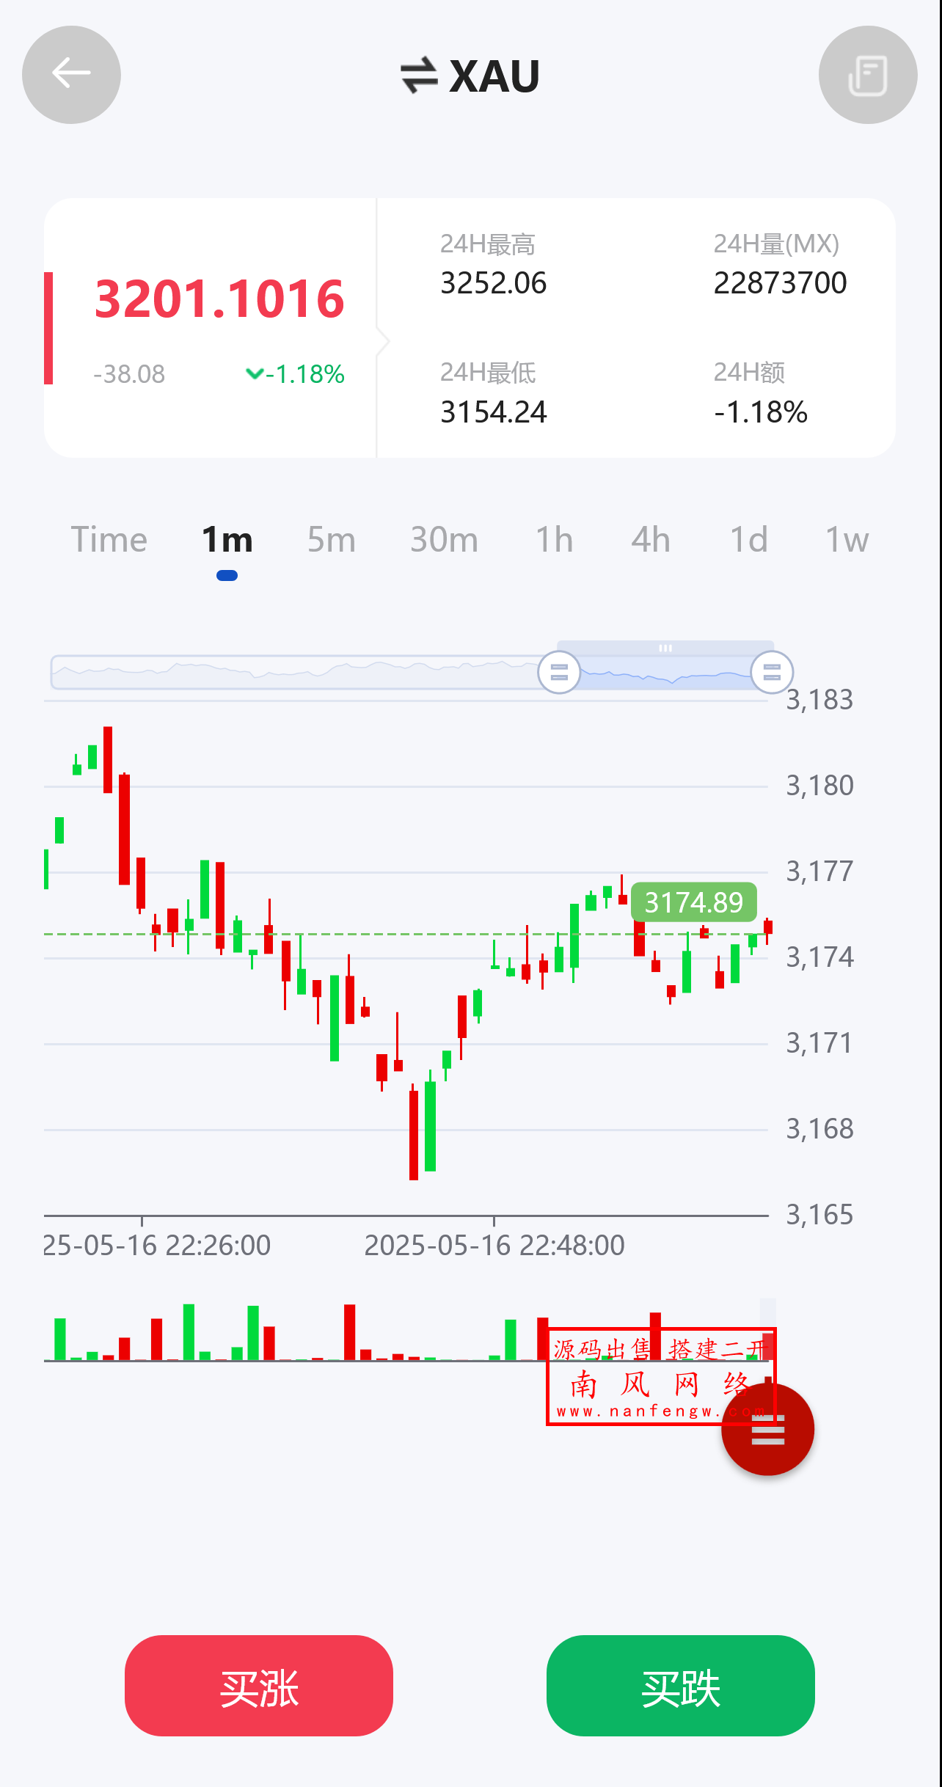
Task: Open the order records icon
Action: click(x=867, y=75)
